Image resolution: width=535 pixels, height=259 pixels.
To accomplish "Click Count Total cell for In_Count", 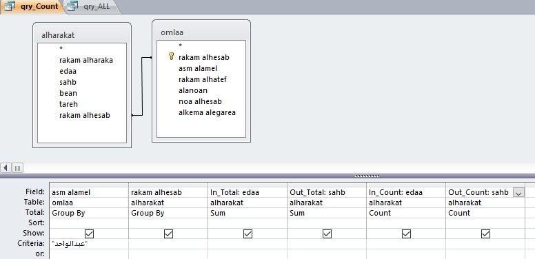I will (406, 213).
